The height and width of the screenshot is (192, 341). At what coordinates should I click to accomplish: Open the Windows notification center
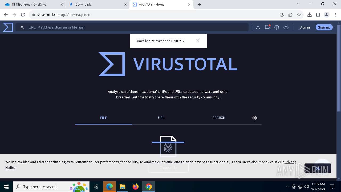coord(332,187)
